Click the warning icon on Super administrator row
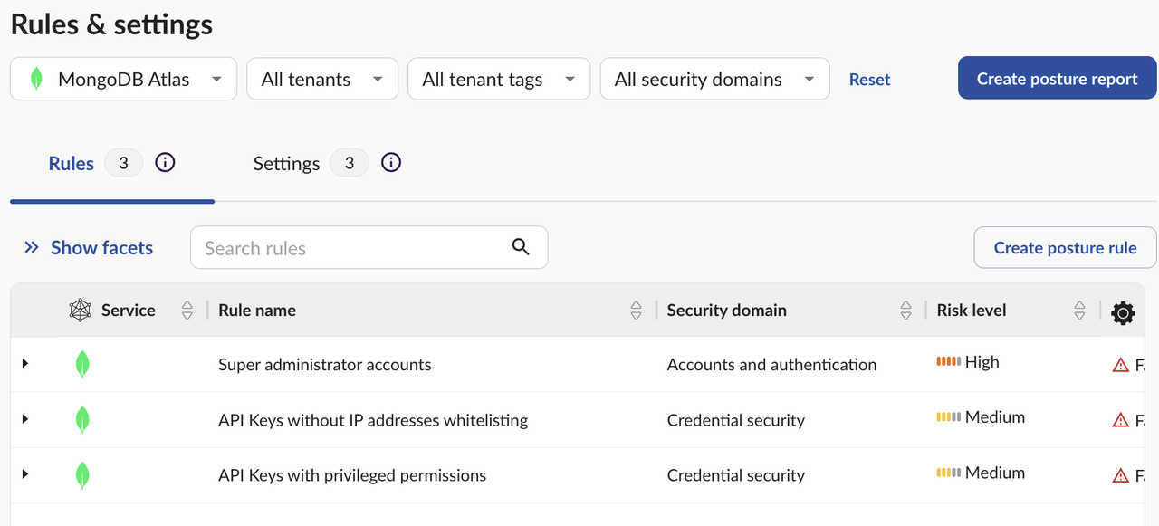The width and height of the screenshot is (1159, 526). (x=1120, y=365)
